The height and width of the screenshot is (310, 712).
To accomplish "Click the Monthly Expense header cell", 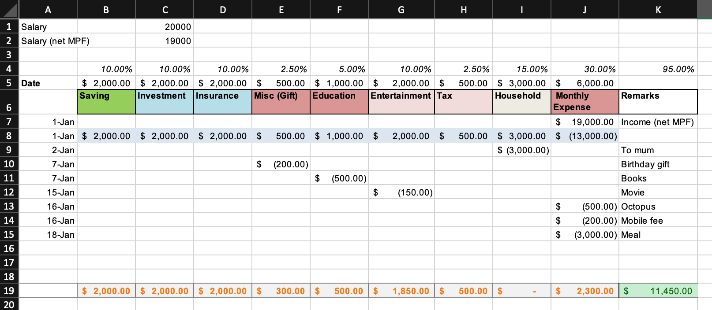I will 585,102.
